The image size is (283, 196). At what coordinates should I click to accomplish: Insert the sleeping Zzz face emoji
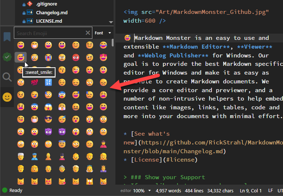(x=62, y=119)
